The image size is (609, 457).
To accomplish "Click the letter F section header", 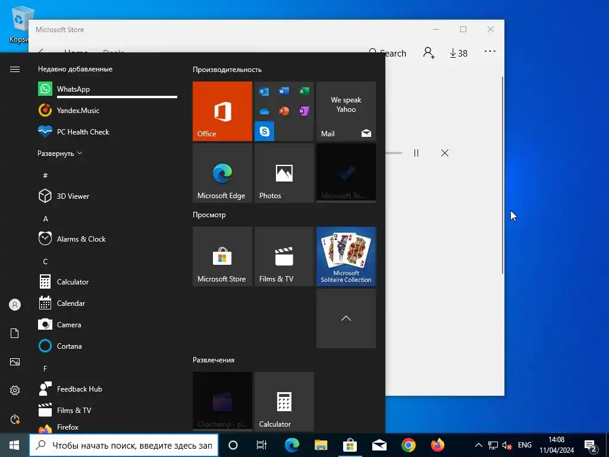I will tap(45, 368).
